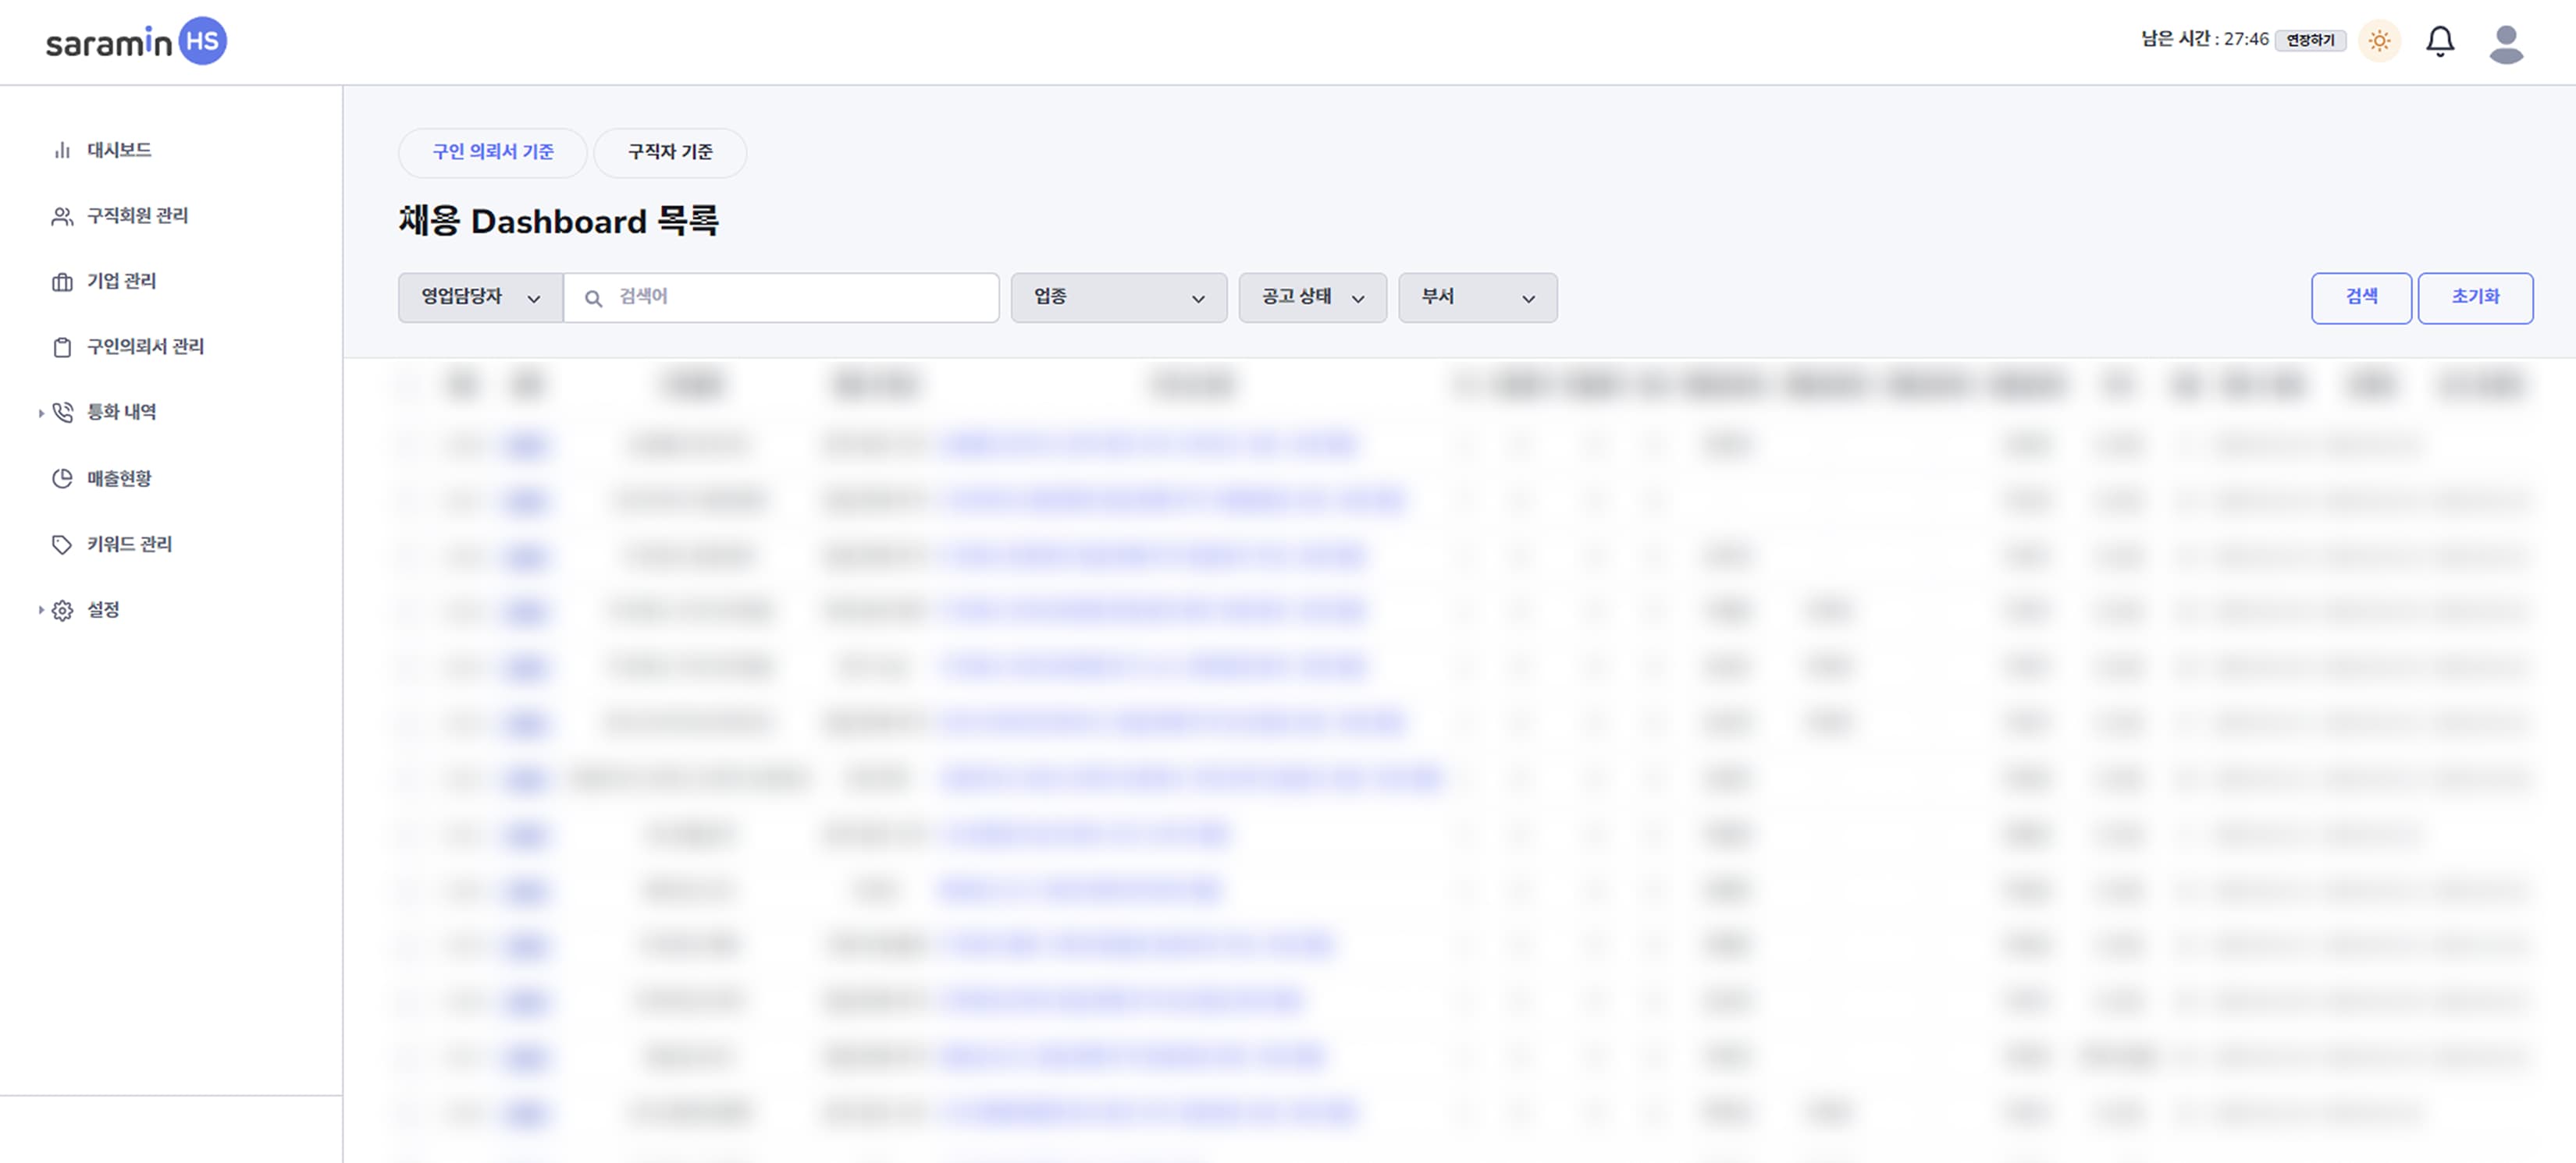
Task: Open notifications bell icon
Action: coord(2440,41)
